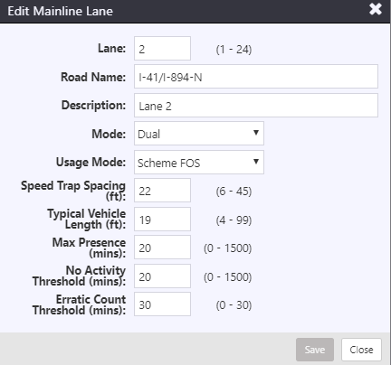
Task: Expand the Usage Mode dropdown arrow
Action: [256, 162]
